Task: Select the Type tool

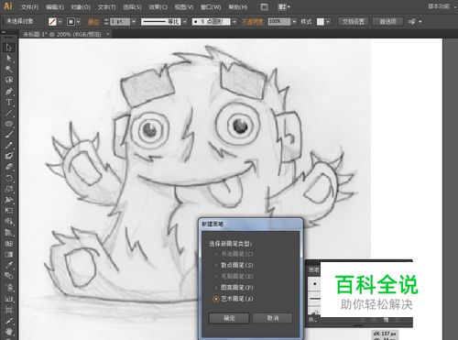Action: coord(9,102)
